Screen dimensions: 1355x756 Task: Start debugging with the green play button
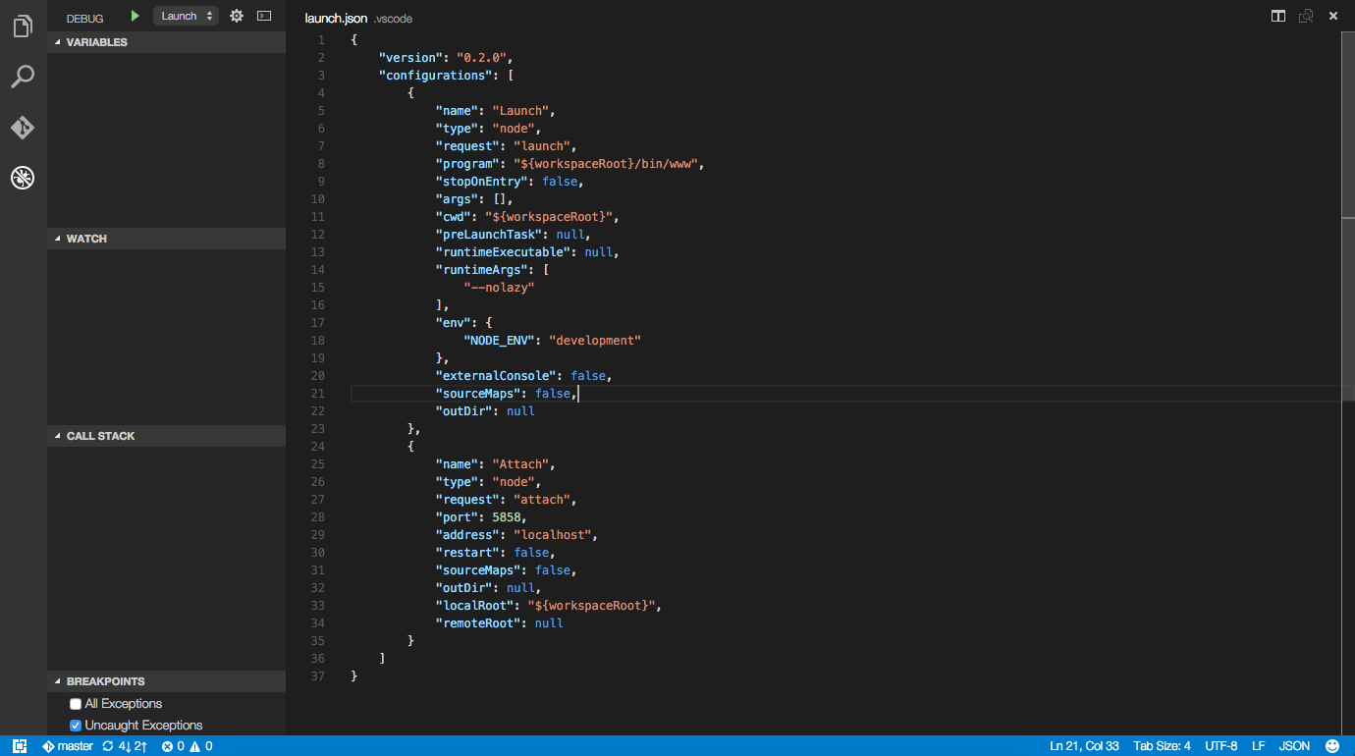click(x=135, y=16)
